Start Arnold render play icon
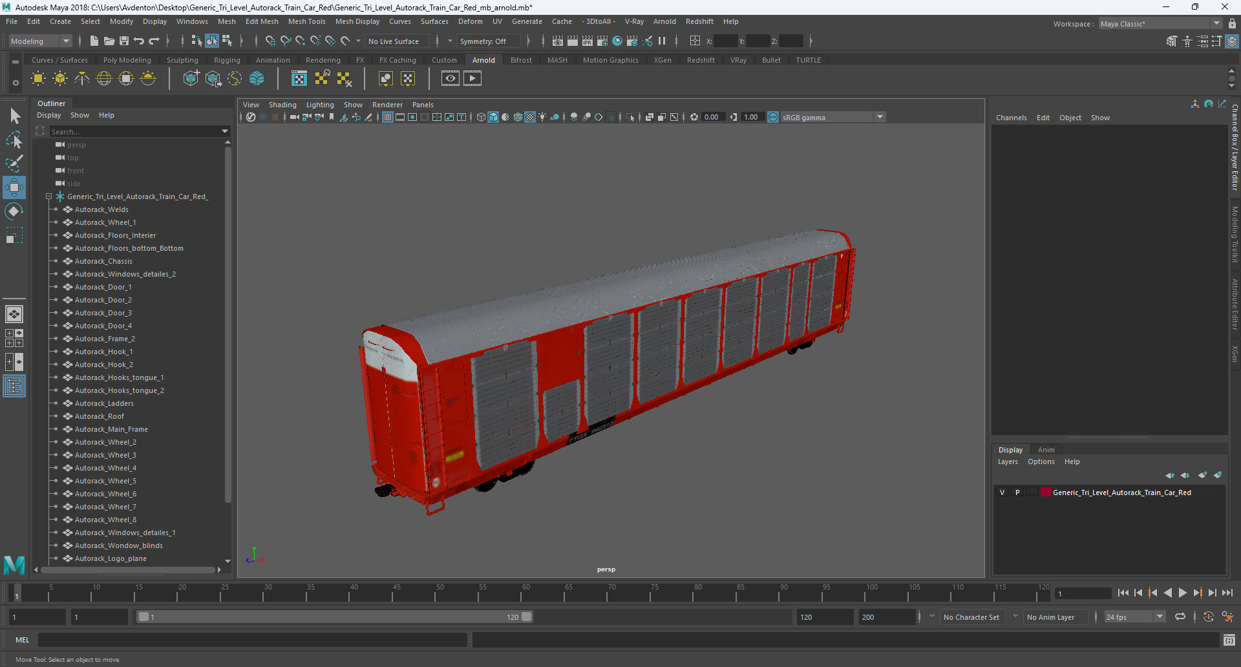This screenshot has height=667, width=1241. [472, 79]
